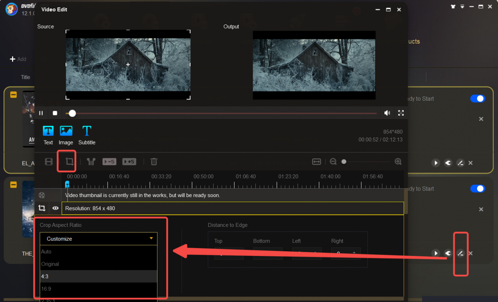Click the skip back 5 button

[109, 161]
